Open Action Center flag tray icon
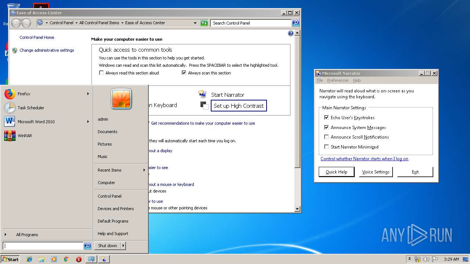 435,259
